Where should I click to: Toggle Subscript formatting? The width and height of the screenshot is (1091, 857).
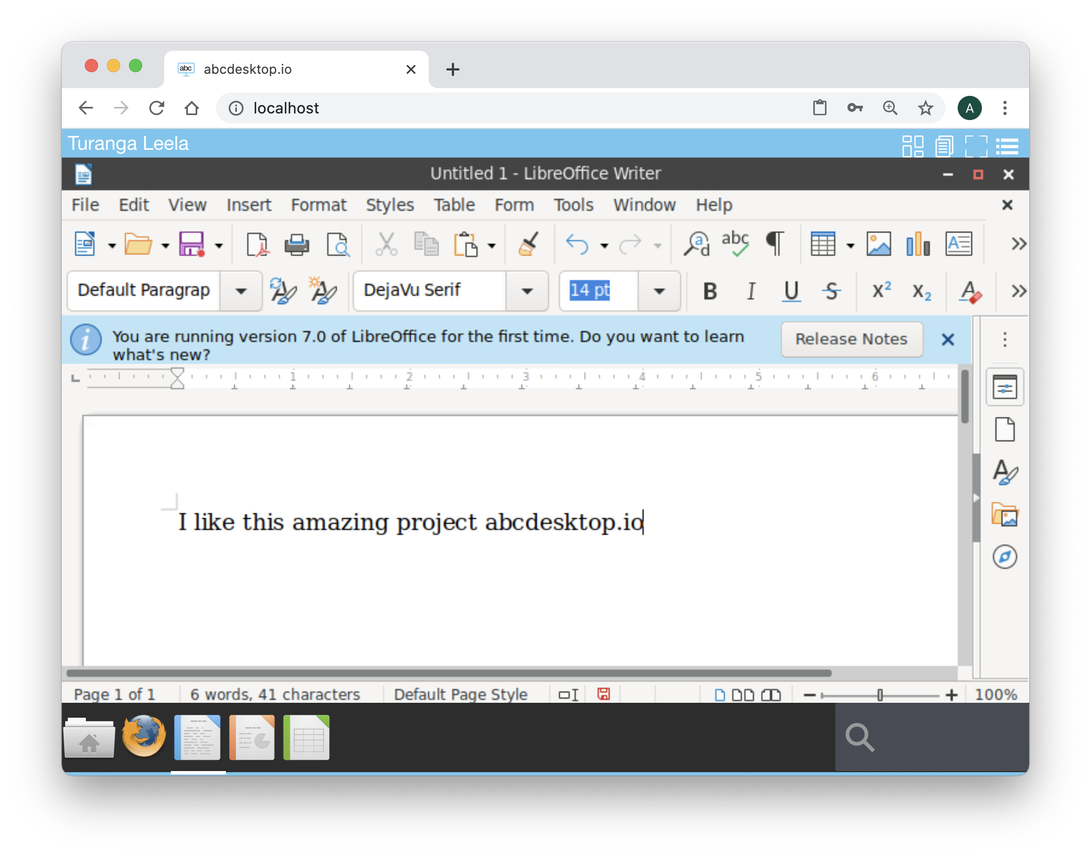click(x=921, y=292)
